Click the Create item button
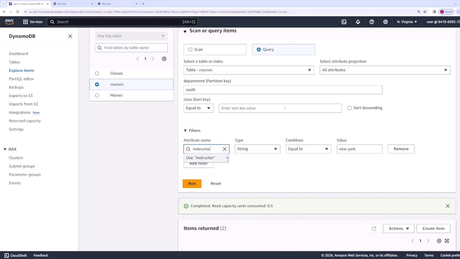 tap(433, 228)
